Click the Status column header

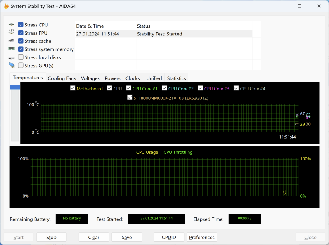pyautogui.click(x=194, y=26)
